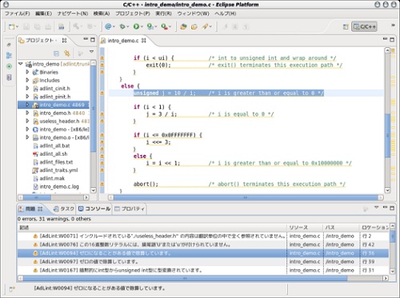Click the Open Perspective icon

[x=346, y=26]
